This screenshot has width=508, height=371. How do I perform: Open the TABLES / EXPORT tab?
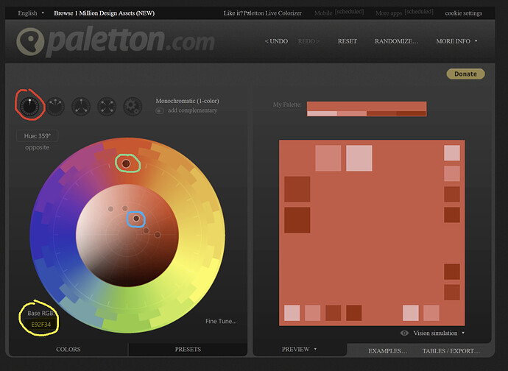click(x=451, y=351)
